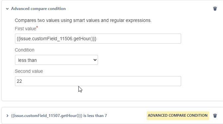Click the 'First value' field label
The width and height of the screenshot is (223, 124).
point(26,29)
